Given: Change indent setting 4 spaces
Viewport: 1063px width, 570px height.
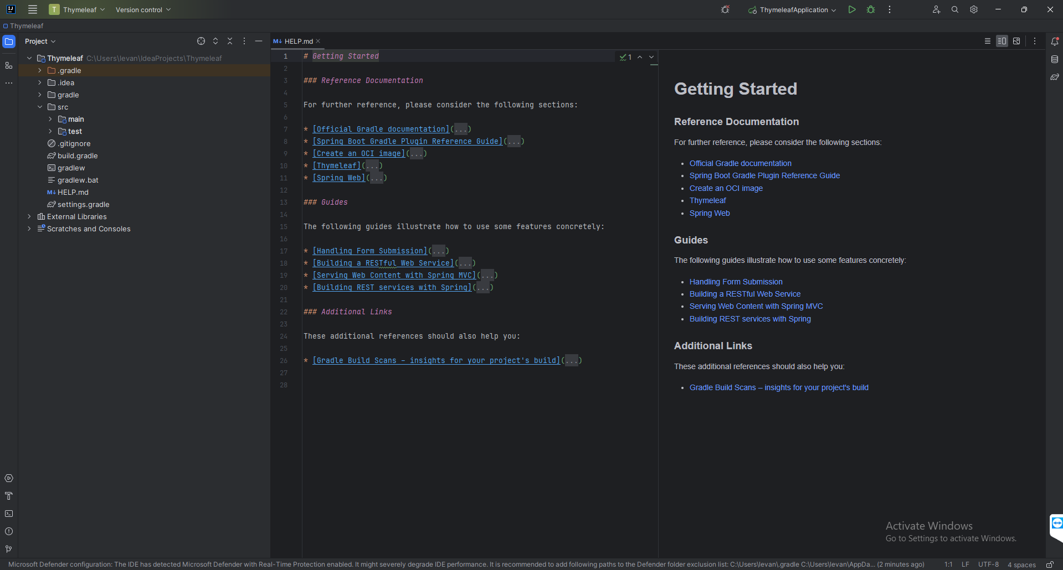Looking at the screenshot, I should (1021, 564).
